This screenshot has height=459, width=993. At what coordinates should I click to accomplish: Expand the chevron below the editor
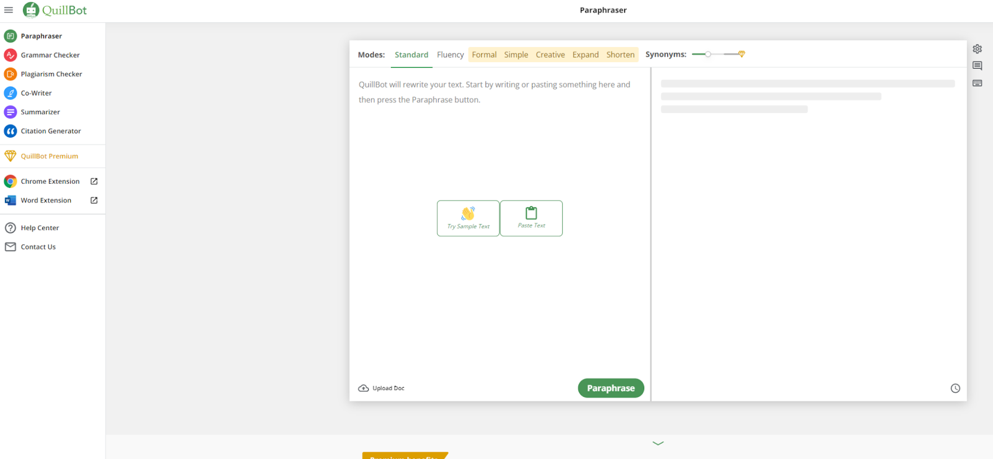point(658,443)
